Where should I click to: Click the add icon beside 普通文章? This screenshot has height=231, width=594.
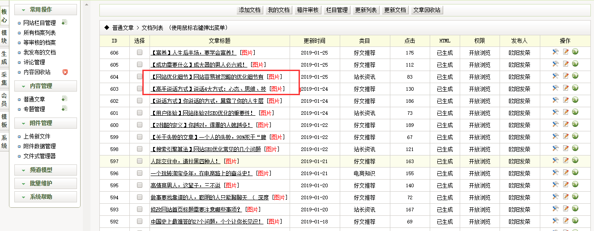coord(64,99)
